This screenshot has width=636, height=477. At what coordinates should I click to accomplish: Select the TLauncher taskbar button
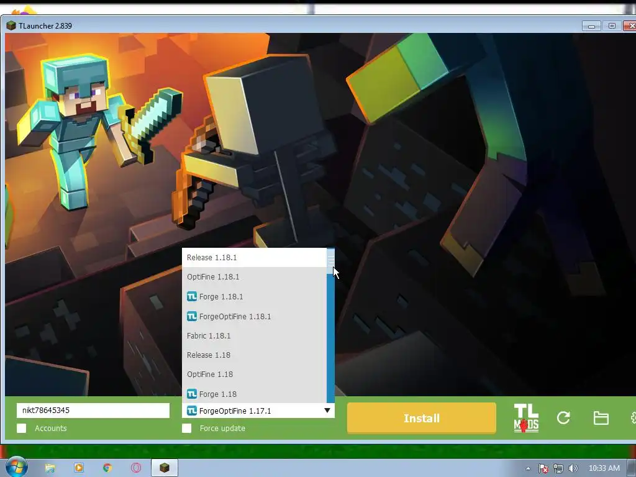[x=164, y=468]
